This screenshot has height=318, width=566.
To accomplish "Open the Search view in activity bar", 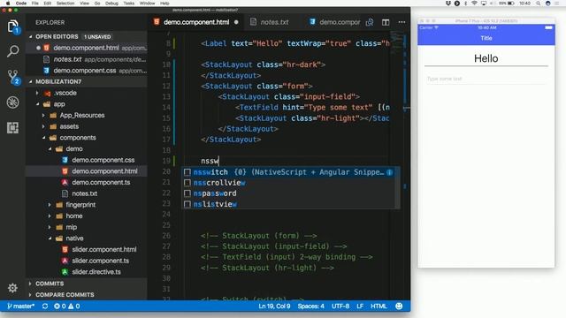I will point(12,51).
